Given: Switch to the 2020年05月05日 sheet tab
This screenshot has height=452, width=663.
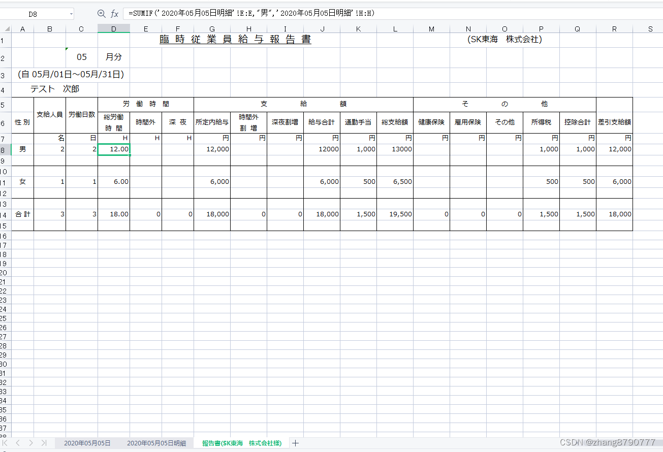Looking at the screenshot, I should pyautogui.click(x=87, y=443).
